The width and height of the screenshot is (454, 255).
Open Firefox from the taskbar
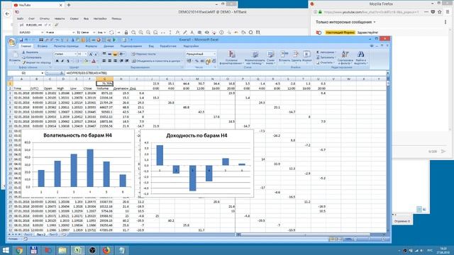click(x=107, y=250)
